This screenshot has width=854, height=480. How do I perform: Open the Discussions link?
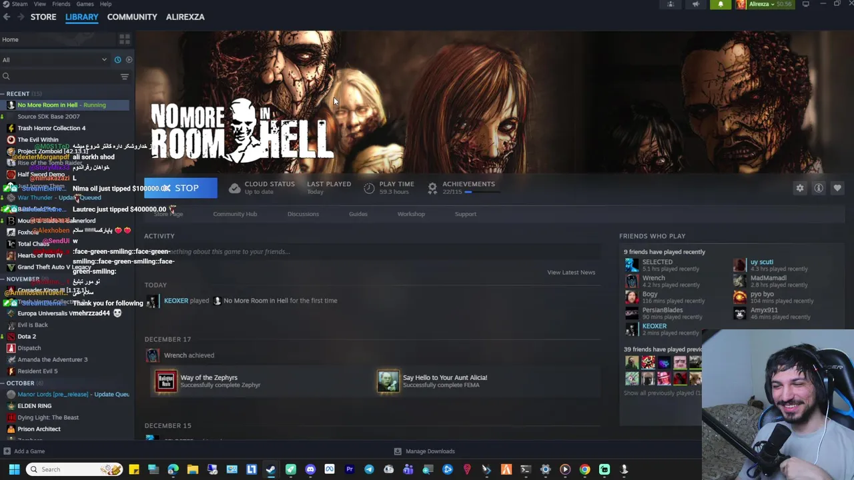[x=303, y=214]
